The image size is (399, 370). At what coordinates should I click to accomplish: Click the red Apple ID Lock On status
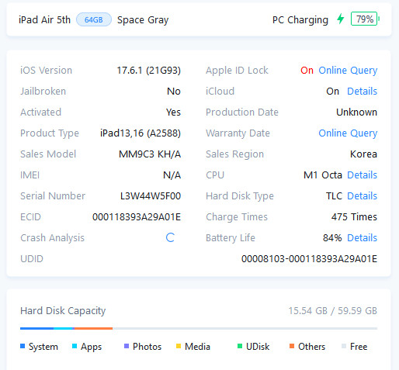pos(307,71)
